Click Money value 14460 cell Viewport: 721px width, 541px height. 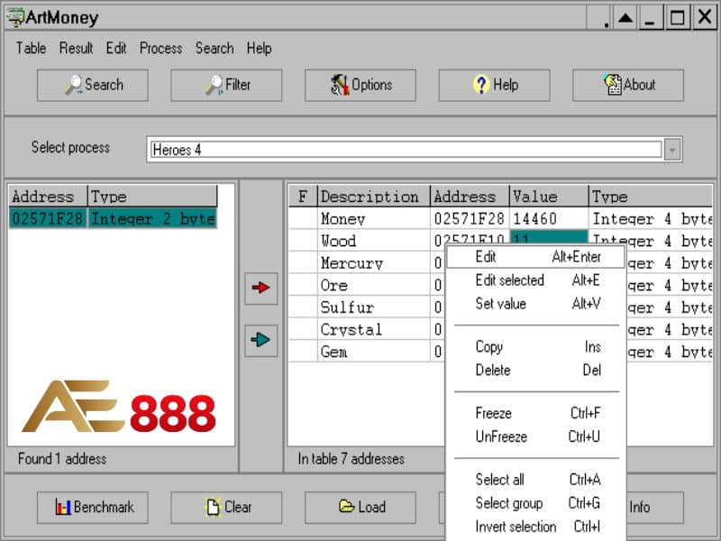coord(549,218)
